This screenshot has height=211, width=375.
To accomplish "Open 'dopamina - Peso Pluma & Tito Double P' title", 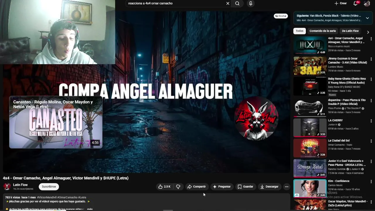I will point(347,102).
